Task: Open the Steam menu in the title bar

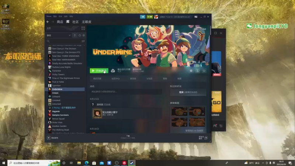Action: [49, 16]
